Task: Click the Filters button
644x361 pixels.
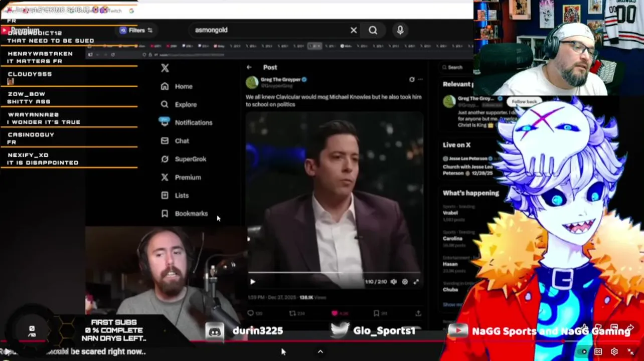Action: [x=136, y=30]
